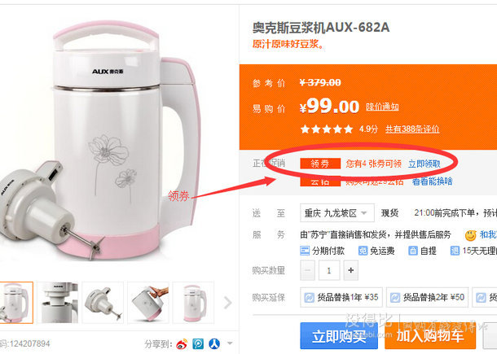Click the 分期付款 installment icon

click(305, 251)
